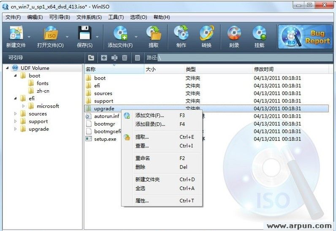
Task: Click the up-folder icon left of path bar
Action: click(x=91, y=58)
